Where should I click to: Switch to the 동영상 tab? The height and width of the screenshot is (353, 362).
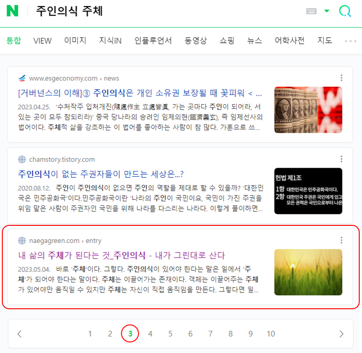(196, 41)
